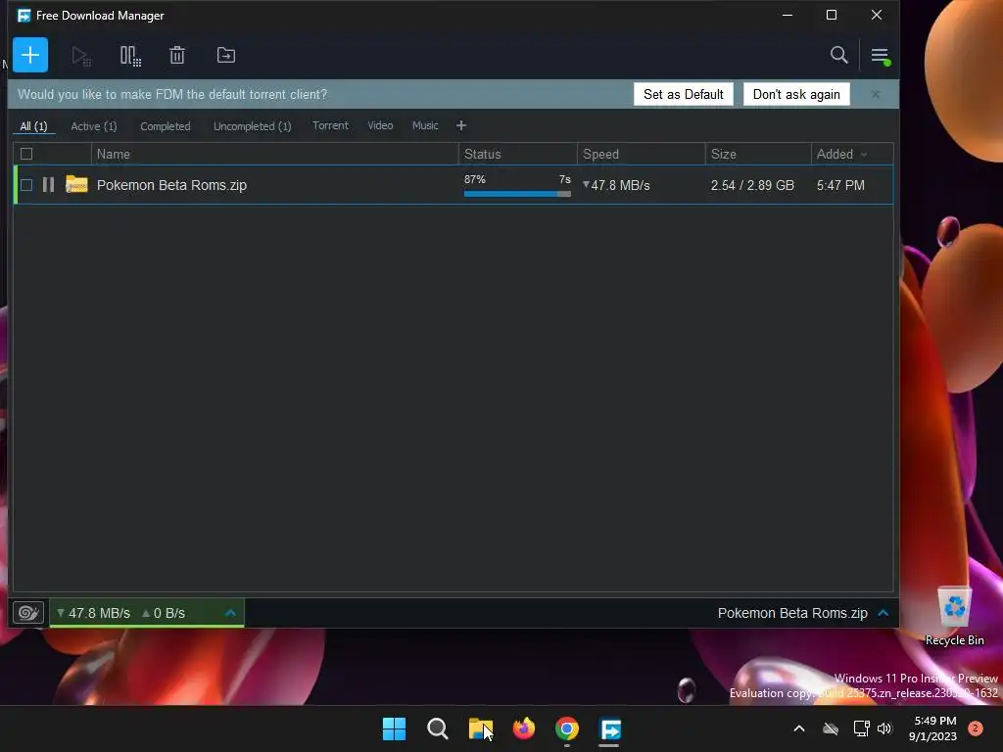
Task: Delete selected download with the trash icon
Action: tap(177, 56)
